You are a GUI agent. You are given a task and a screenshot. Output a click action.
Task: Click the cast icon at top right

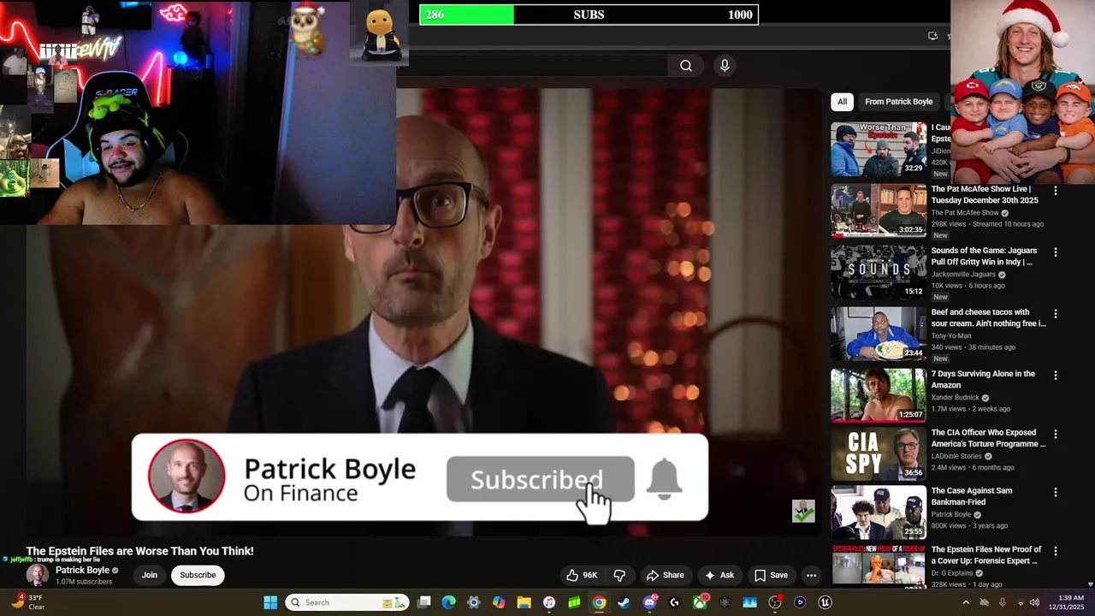[932, 36]
